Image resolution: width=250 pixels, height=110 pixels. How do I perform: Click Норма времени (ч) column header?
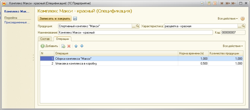(x=193, y=54)
